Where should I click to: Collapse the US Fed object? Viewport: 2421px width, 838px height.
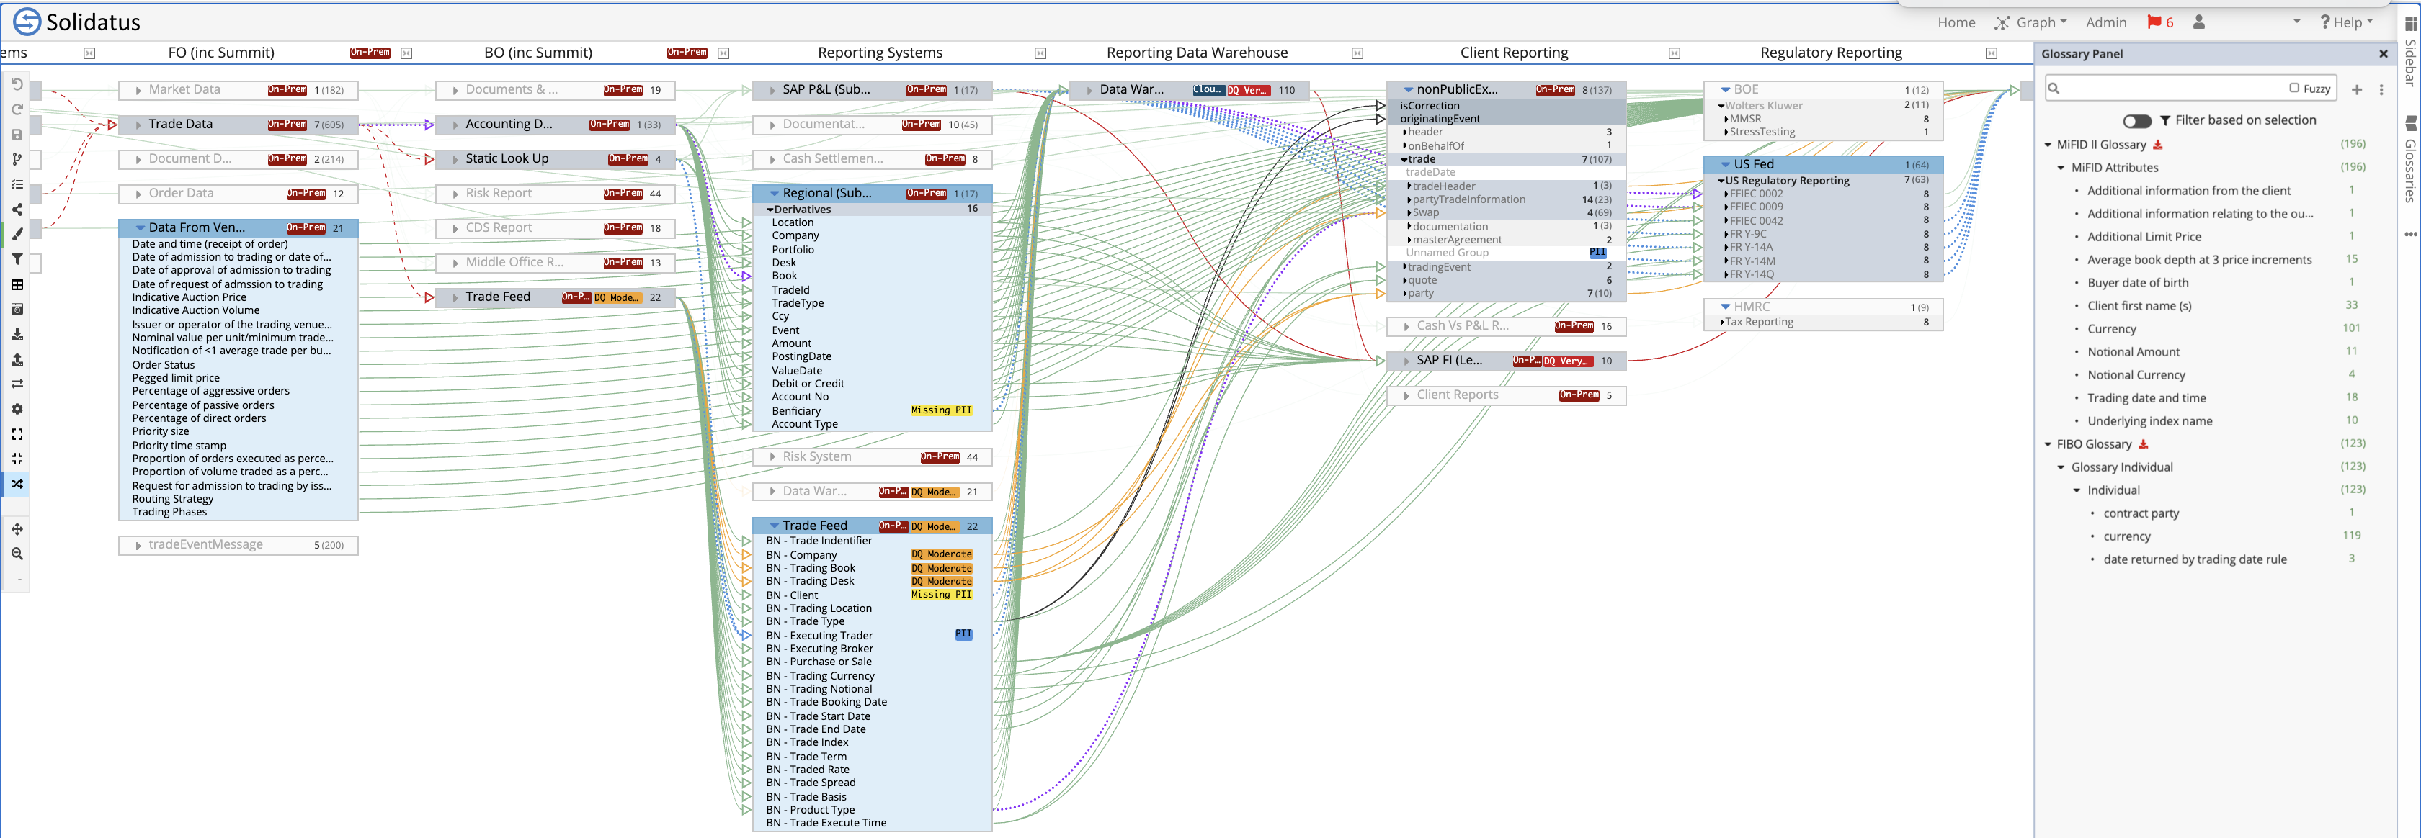tap(1726, 164)
